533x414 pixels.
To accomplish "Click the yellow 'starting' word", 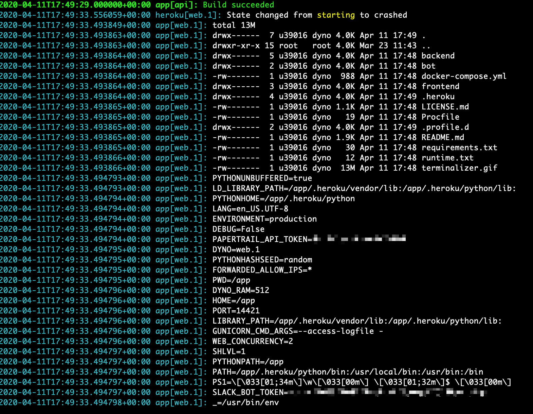I will tap(336, 15).
